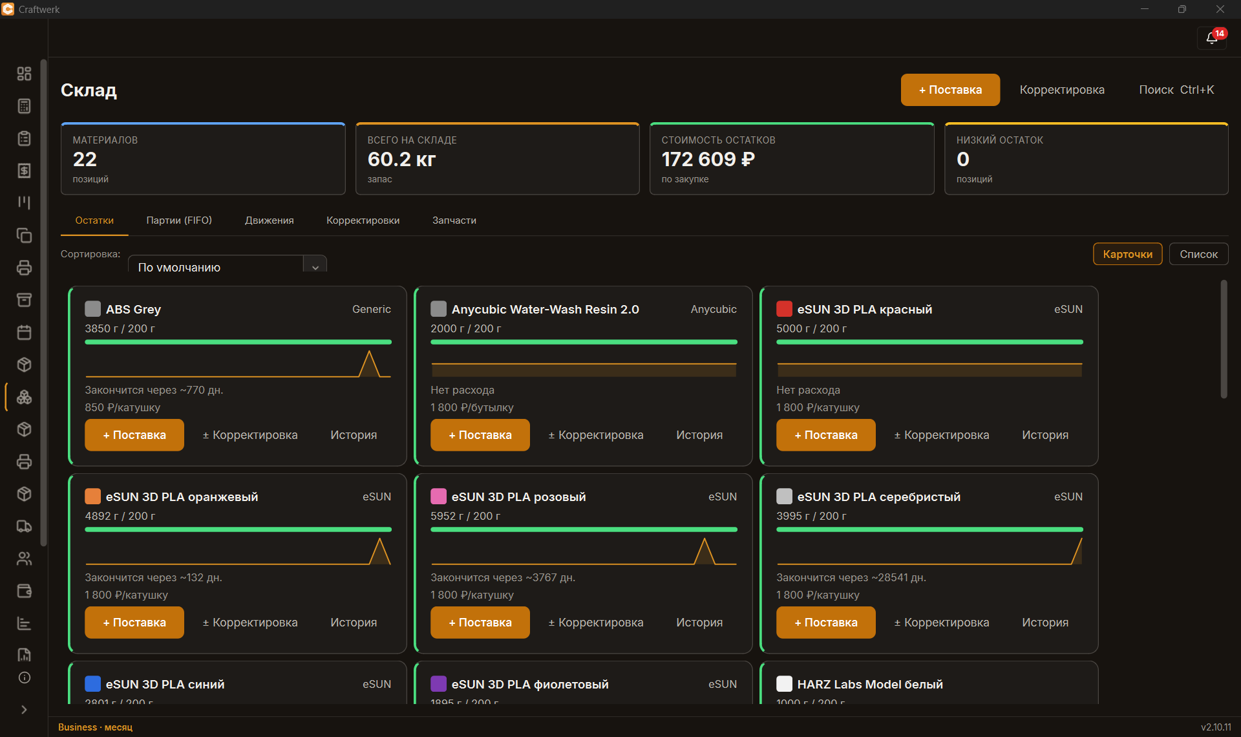Open notifications bell with 14 badge
The width and height of the screenshot is (1241, 737).
click(x=1212, y=38)
